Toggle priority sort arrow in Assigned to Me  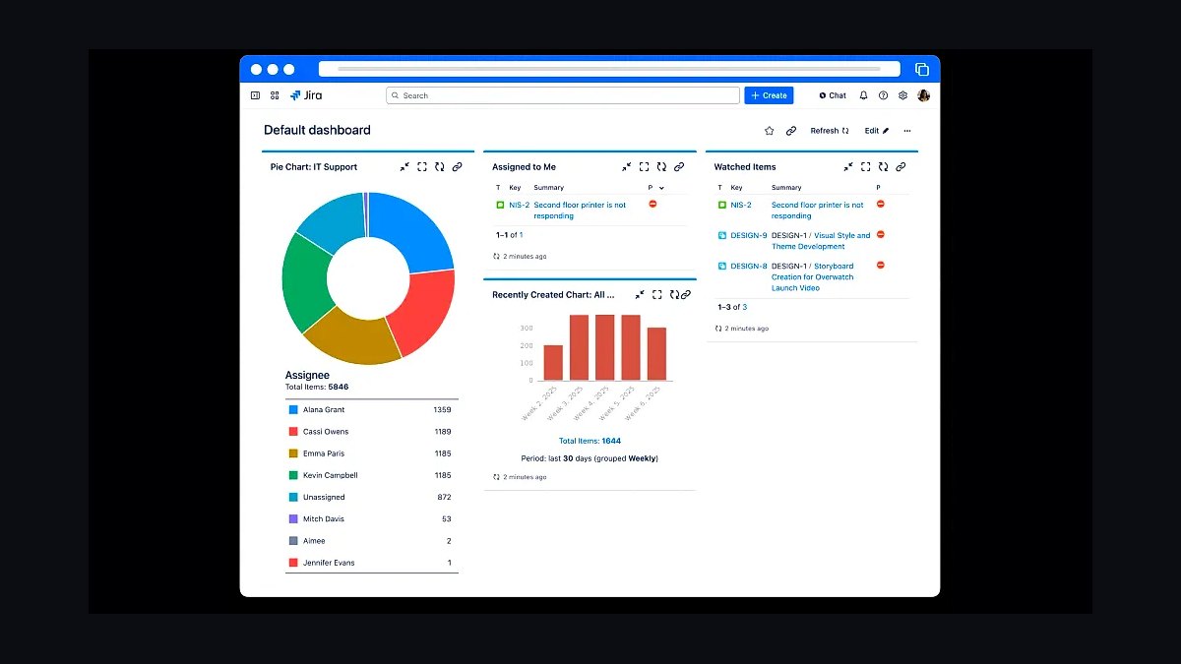click(661, 188)
